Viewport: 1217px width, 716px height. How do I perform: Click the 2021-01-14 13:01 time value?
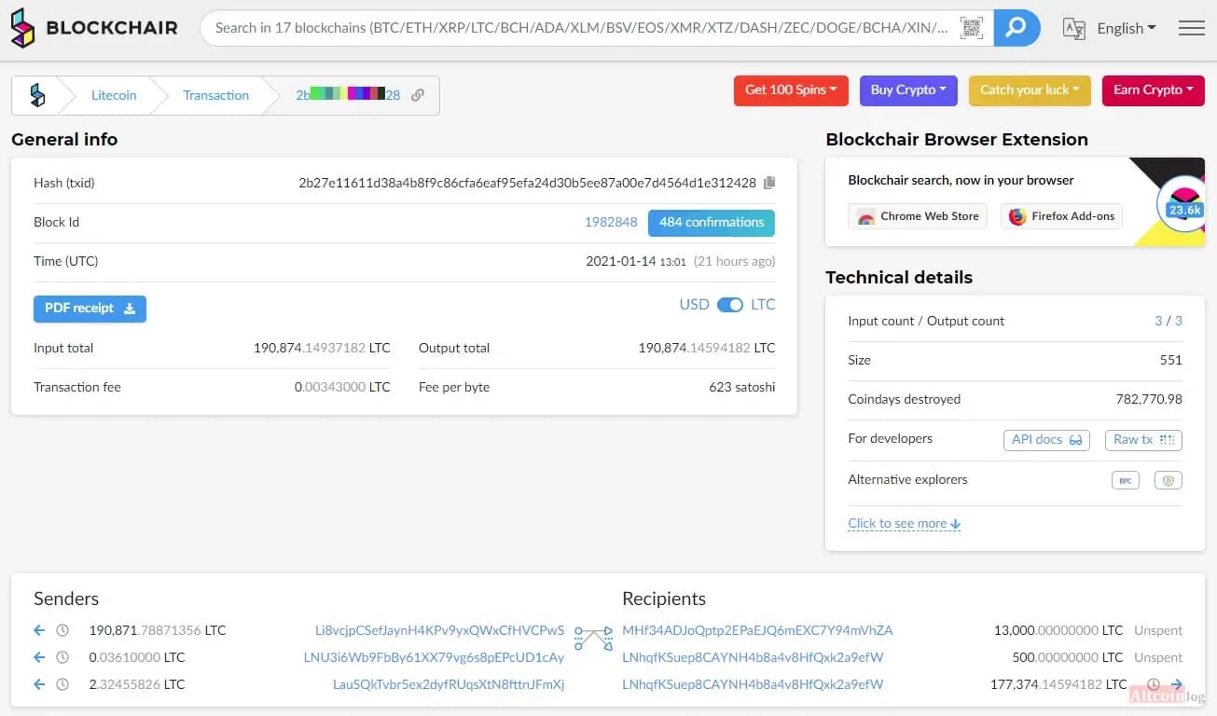click(636, 262)
